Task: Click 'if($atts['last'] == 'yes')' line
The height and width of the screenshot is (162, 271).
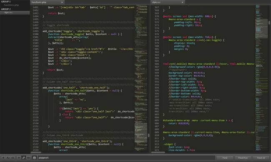Action: [x=79, y=108]
